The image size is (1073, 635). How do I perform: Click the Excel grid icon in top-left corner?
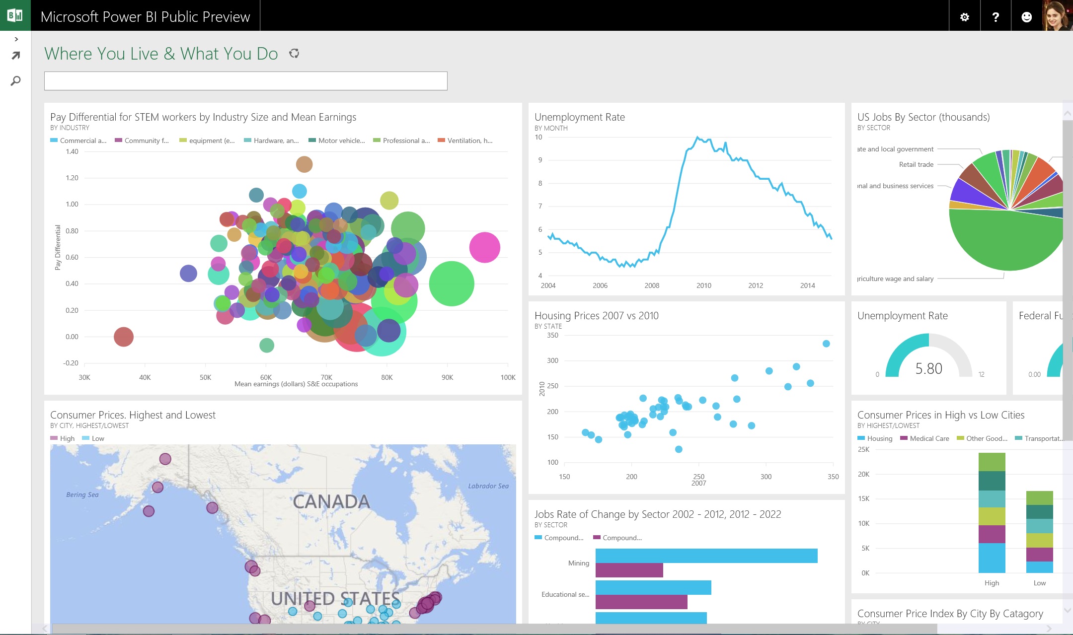coord(15,15)
